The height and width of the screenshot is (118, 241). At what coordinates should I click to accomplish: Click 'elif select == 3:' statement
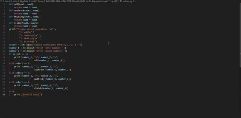20,73
